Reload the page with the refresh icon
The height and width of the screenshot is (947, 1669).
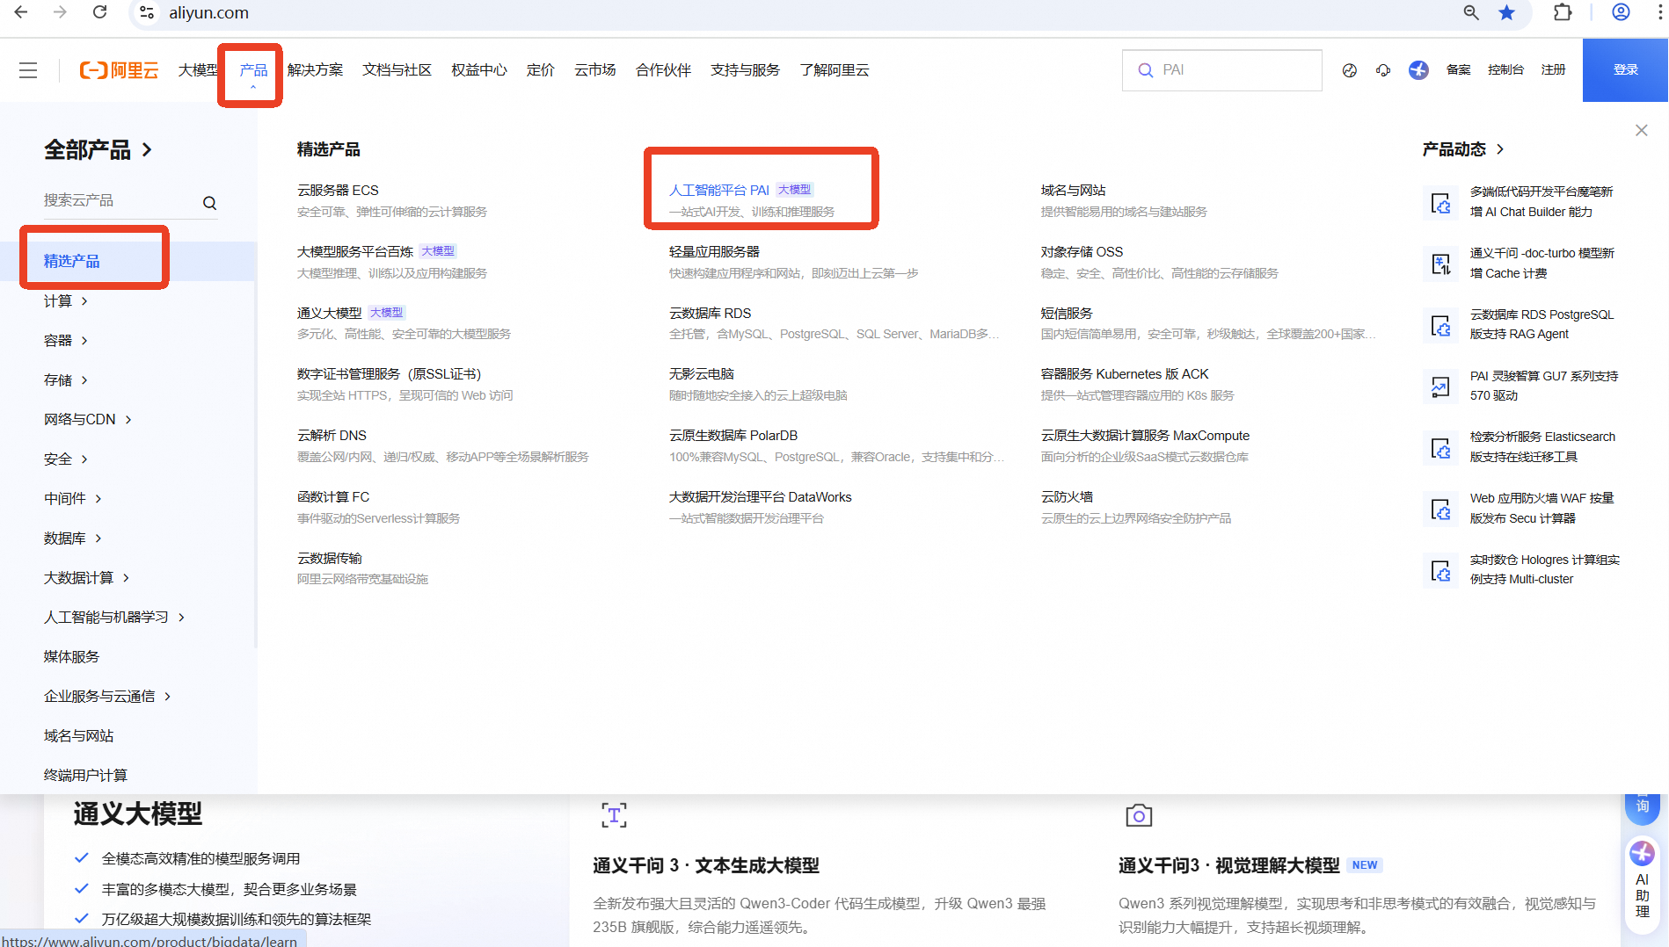(x=100, y=12)
